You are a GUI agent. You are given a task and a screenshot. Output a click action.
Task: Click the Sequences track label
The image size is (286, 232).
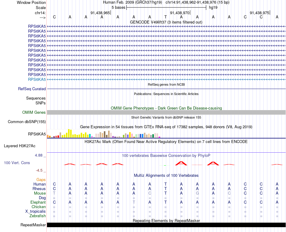[x=36, y=98]
